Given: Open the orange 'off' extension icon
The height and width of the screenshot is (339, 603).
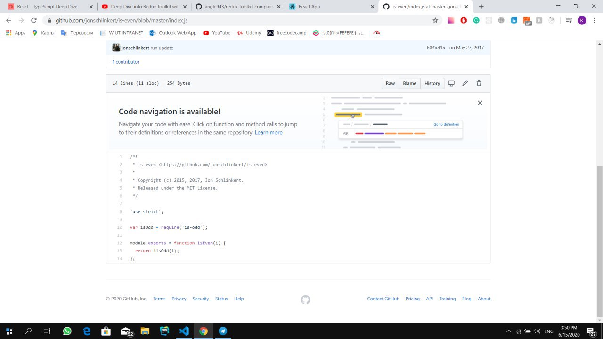Looking at the screenshot, I should point(527,20).
